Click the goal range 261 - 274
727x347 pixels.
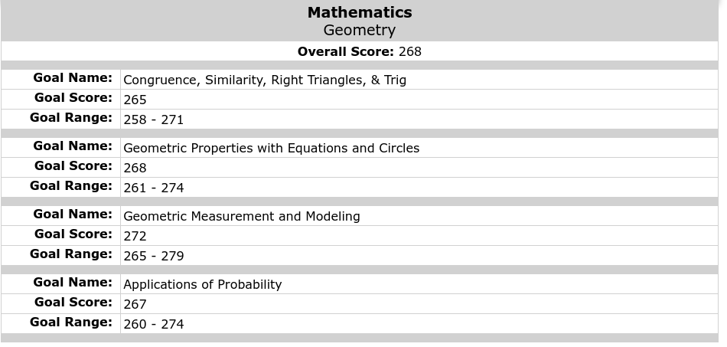(x=153, y=188)
